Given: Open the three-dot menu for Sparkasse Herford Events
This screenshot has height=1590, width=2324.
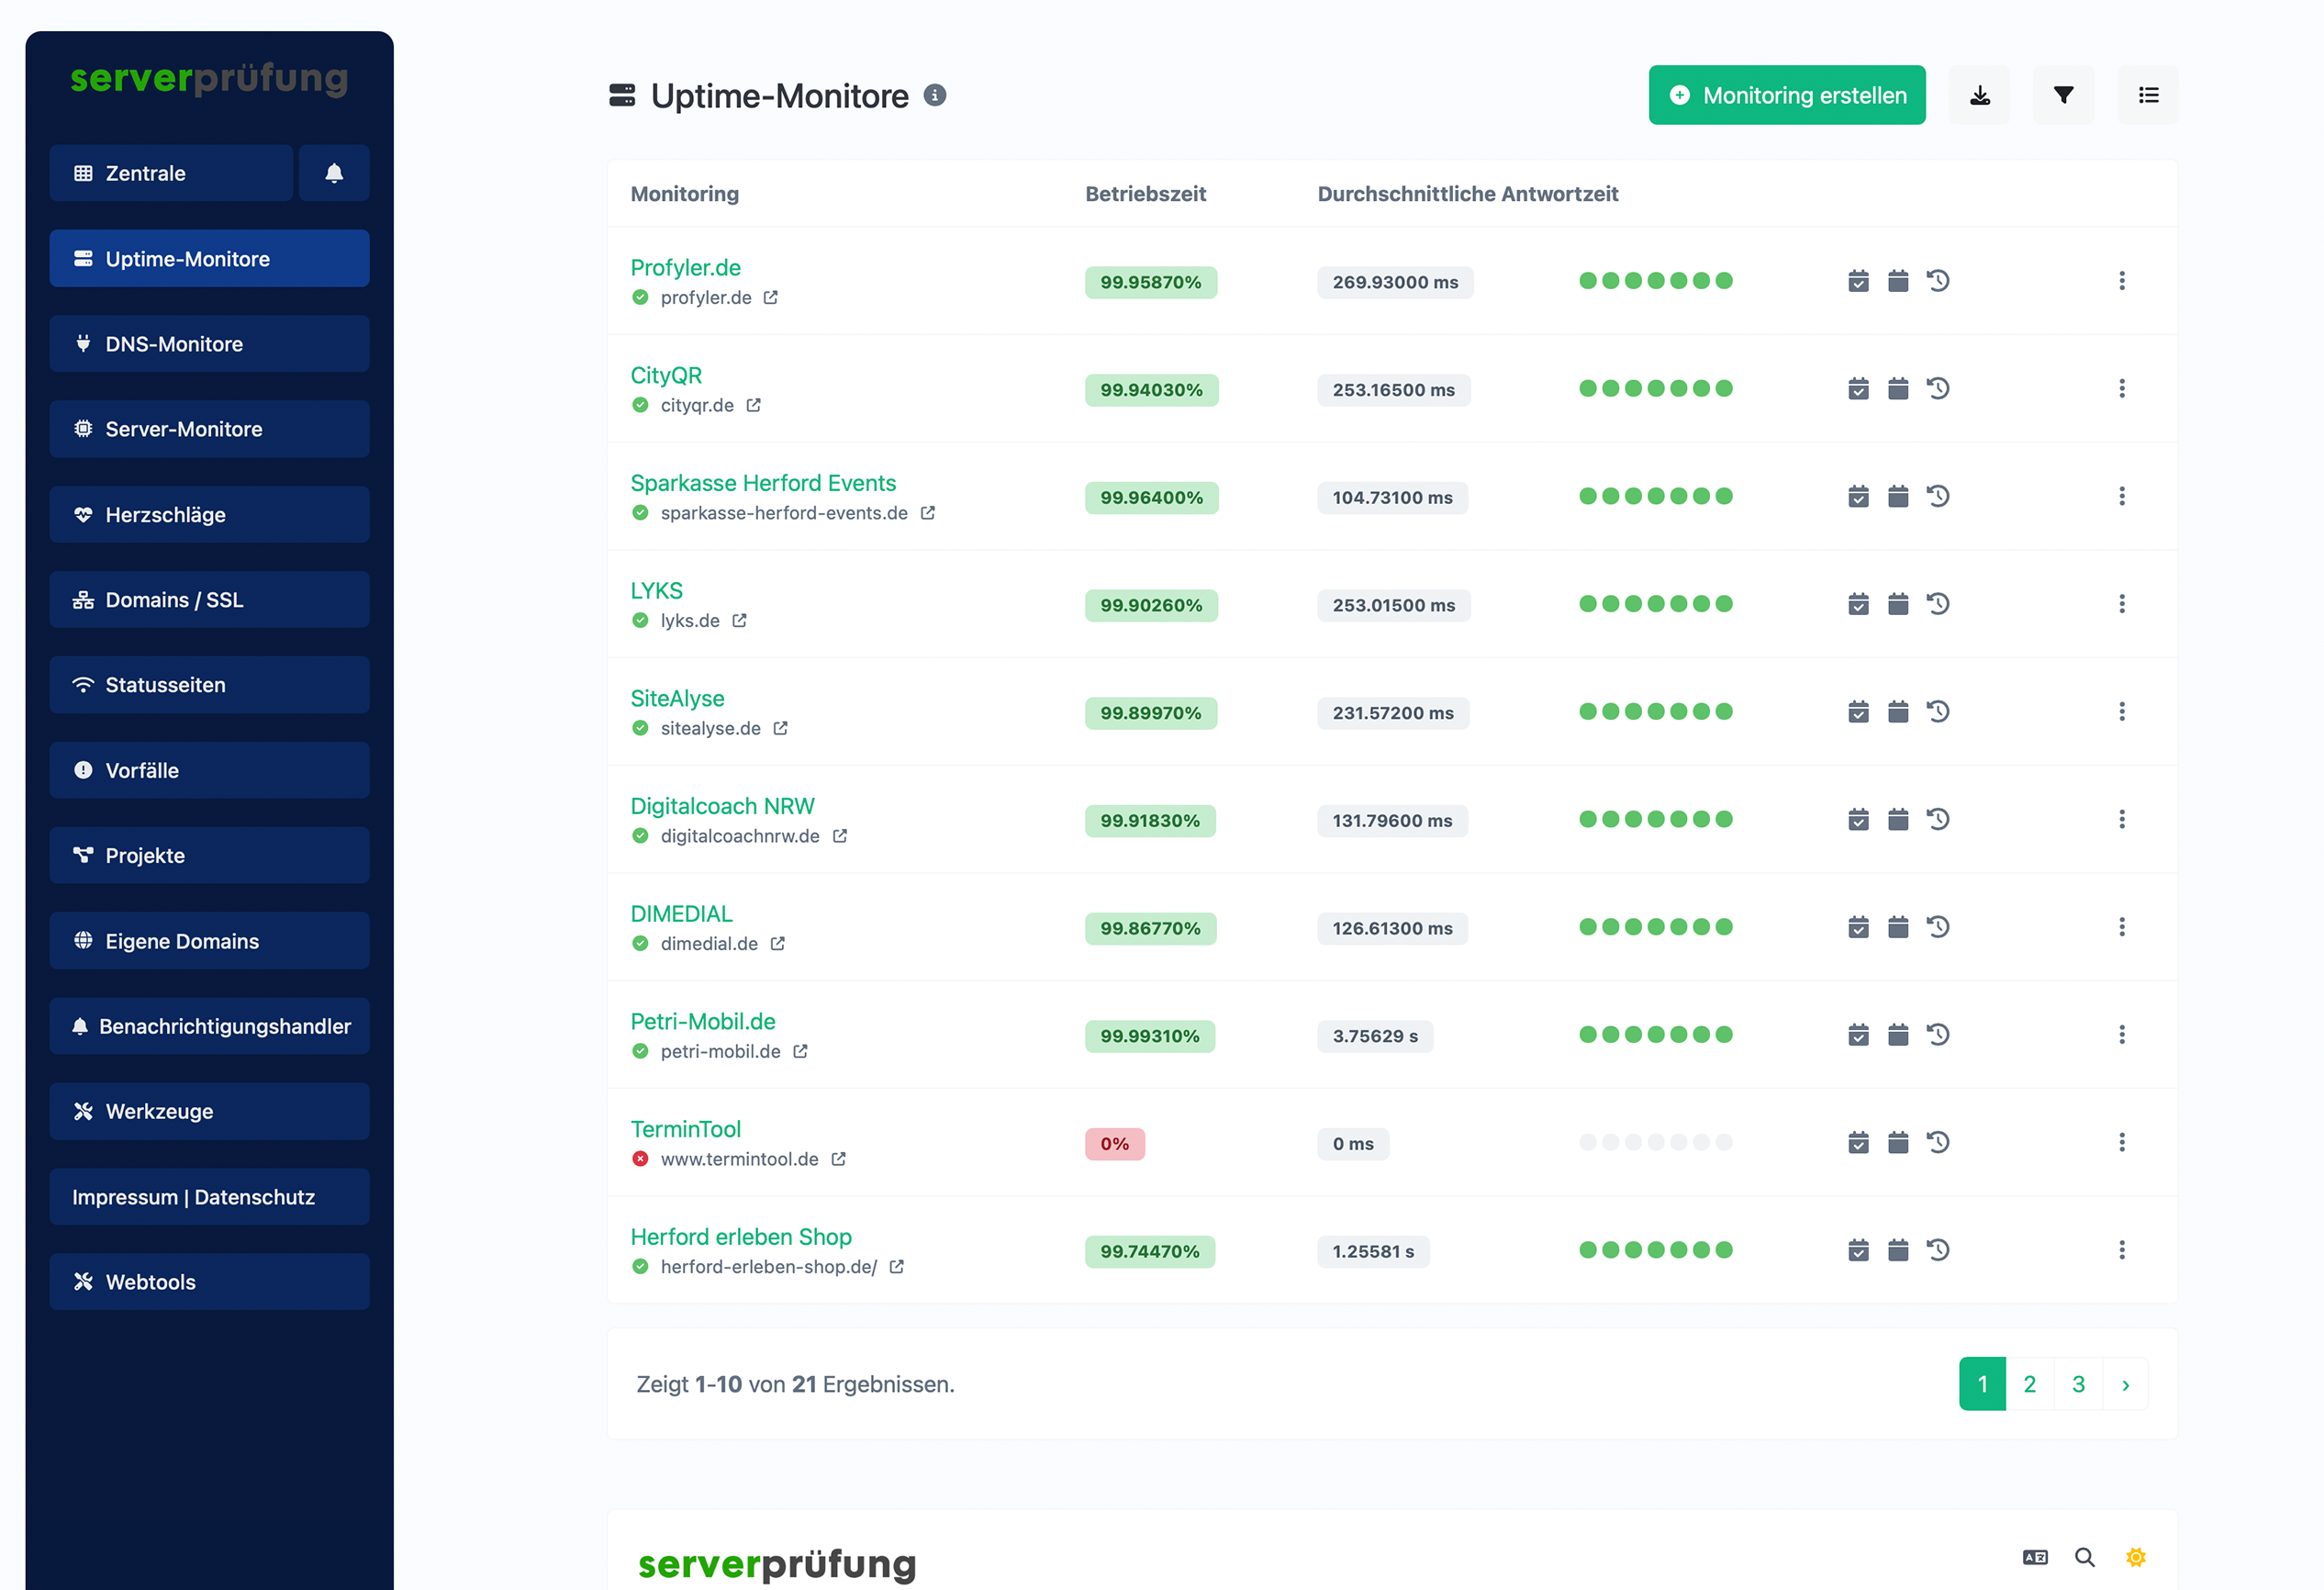Looking at the screenshot, I should [2122, 496].
